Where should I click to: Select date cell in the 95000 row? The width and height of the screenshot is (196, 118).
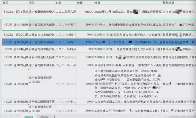click(66, 35)
